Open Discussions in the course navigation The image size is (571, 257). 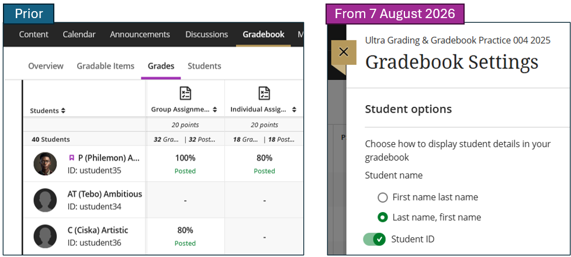(x=206, y=34)
